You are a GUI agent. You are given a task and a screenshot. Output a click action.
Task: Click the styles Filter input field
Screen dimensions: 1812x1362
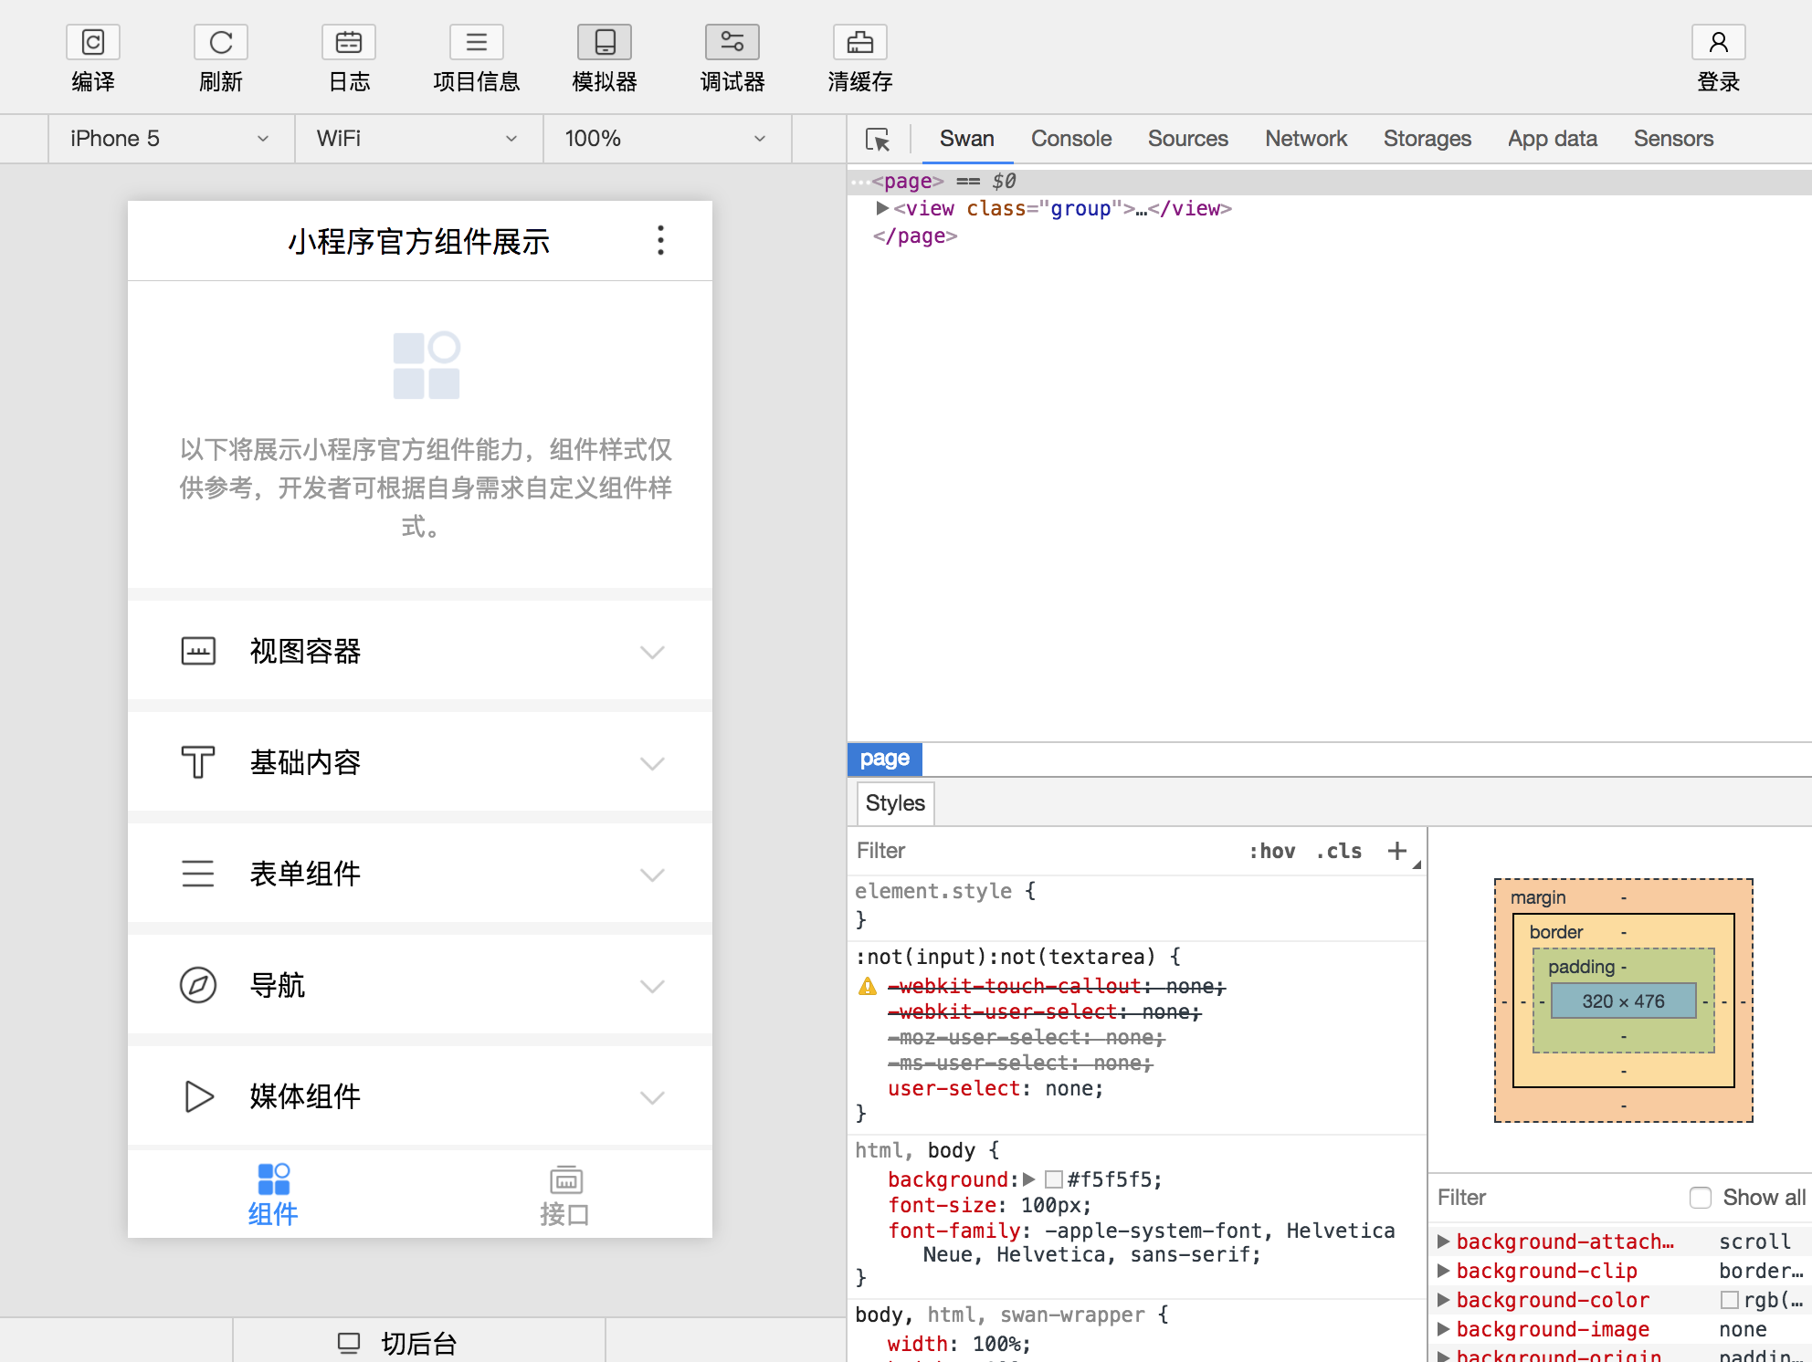[x=1041, y=851]
